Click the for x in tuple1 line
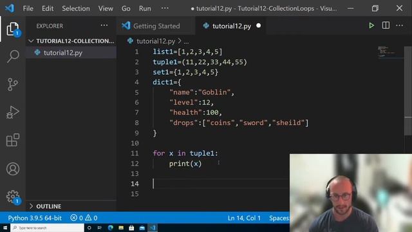412x232 pixels. (x=185, y=153)
